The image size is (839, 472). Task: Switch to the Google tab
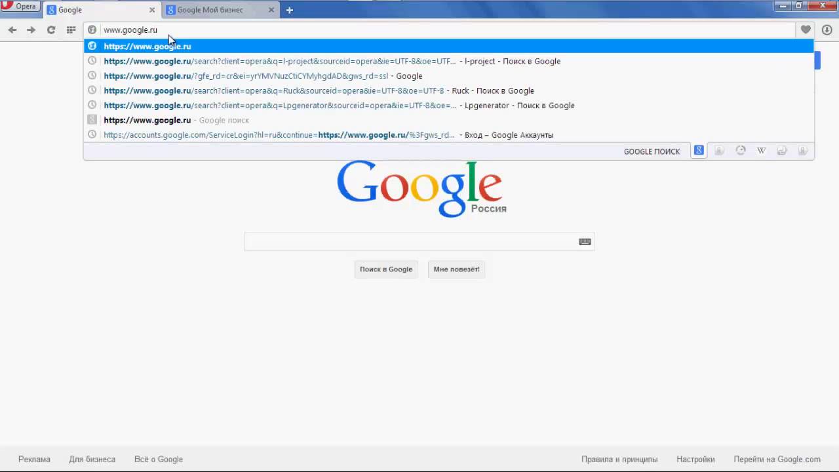point(102,10)
